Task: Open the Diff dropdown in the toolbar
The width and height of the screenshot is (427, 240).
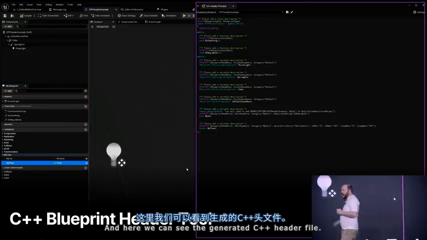Action: click(70, 16)
